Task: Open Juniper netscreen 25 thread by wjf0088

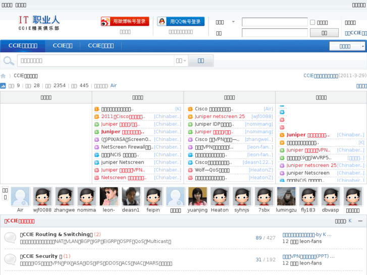Action: click(220, 117)
